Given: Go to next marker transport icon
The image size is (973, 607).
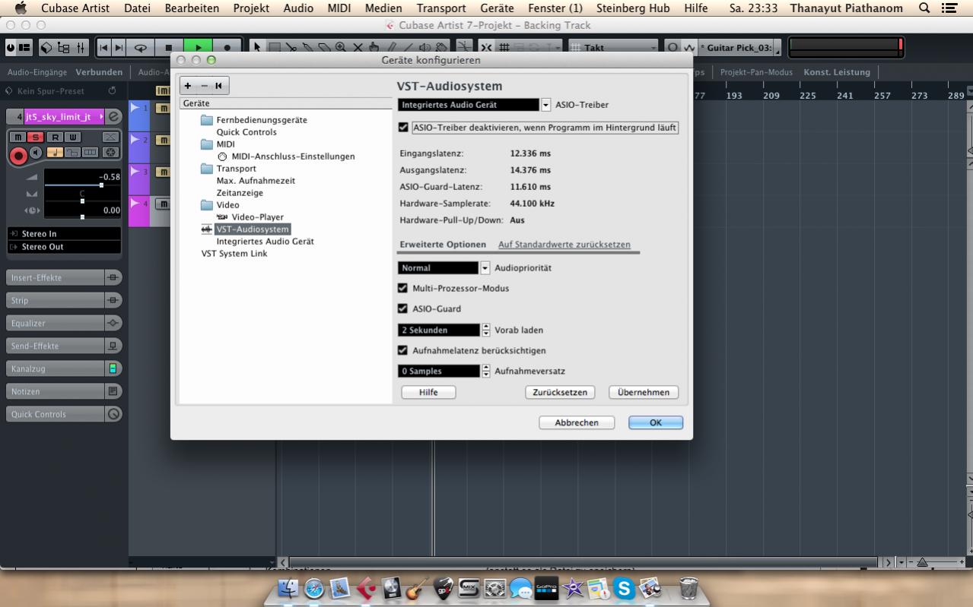Looking at the screenshot, I should tap(120, 47).
